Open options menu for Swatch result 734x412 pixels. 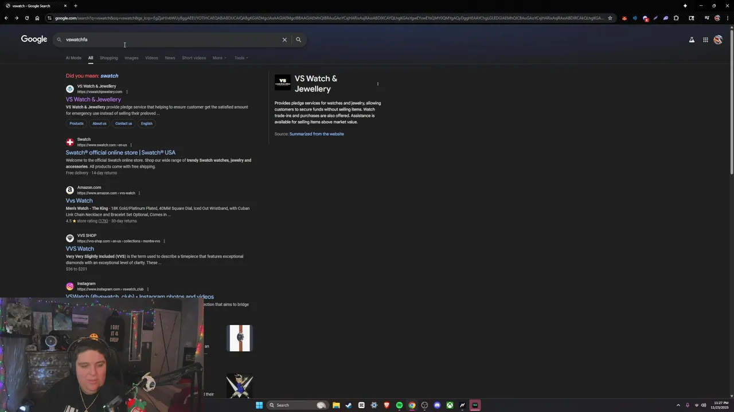point(131,145)
